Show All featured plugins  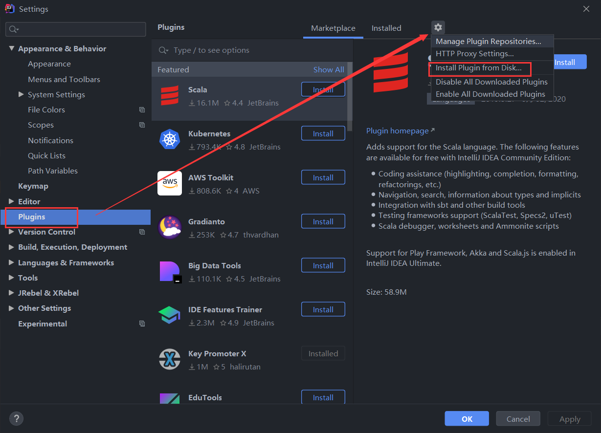coord(329,70)
